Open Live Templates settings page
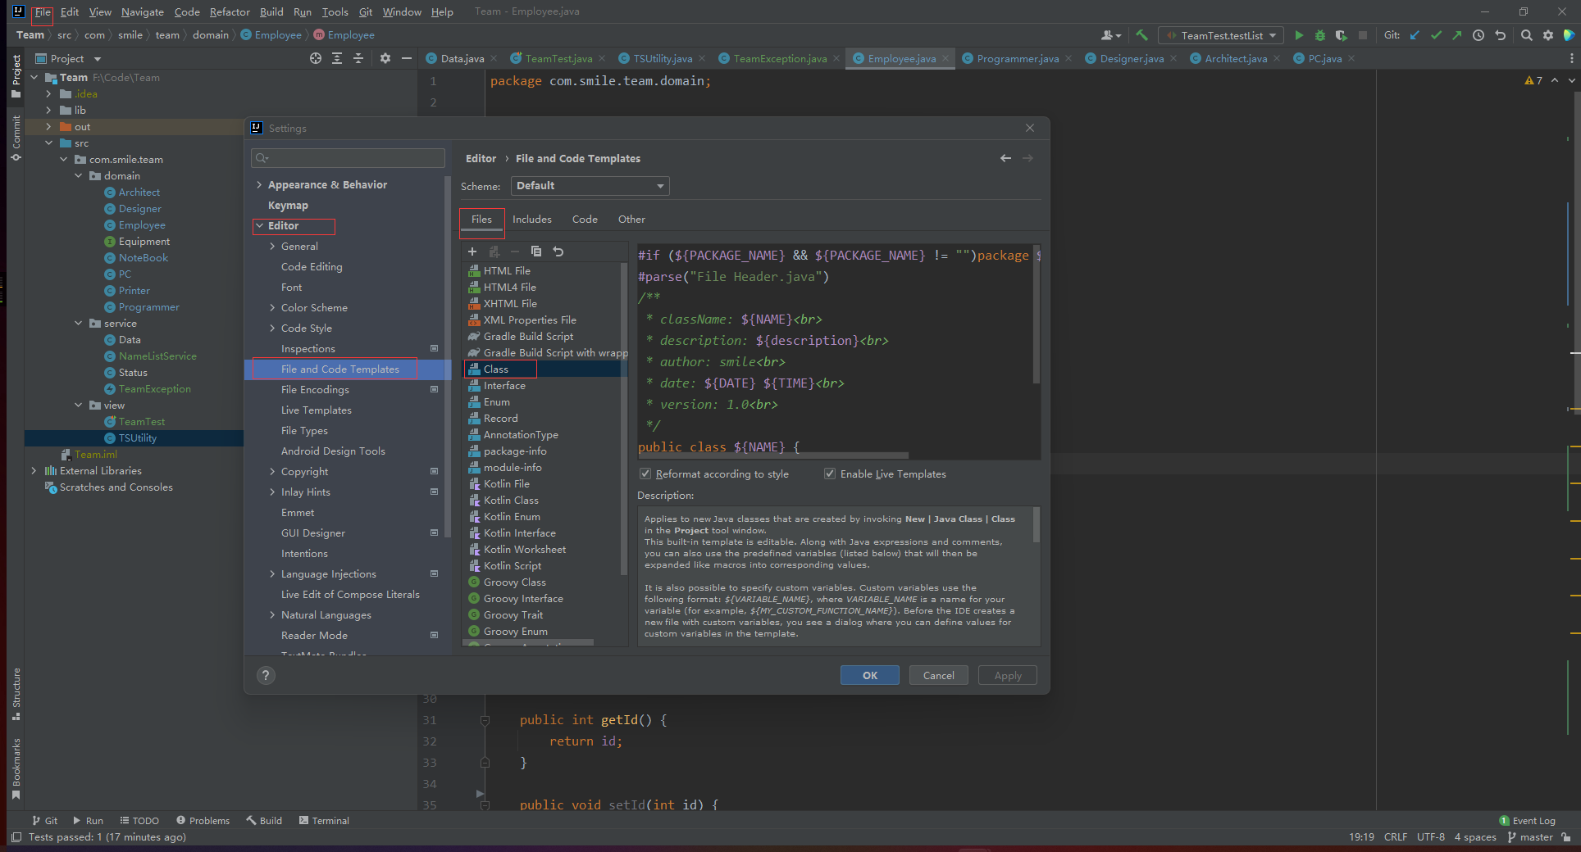1581x852 pixels. [x=316, y=410]
